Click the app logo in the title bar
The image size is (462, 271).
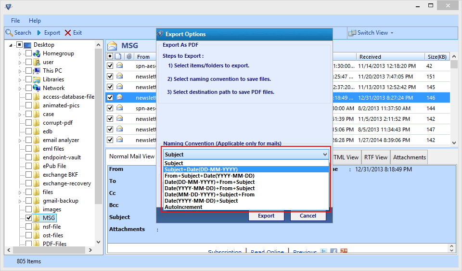pyautogui.click(x=9, y=6)
